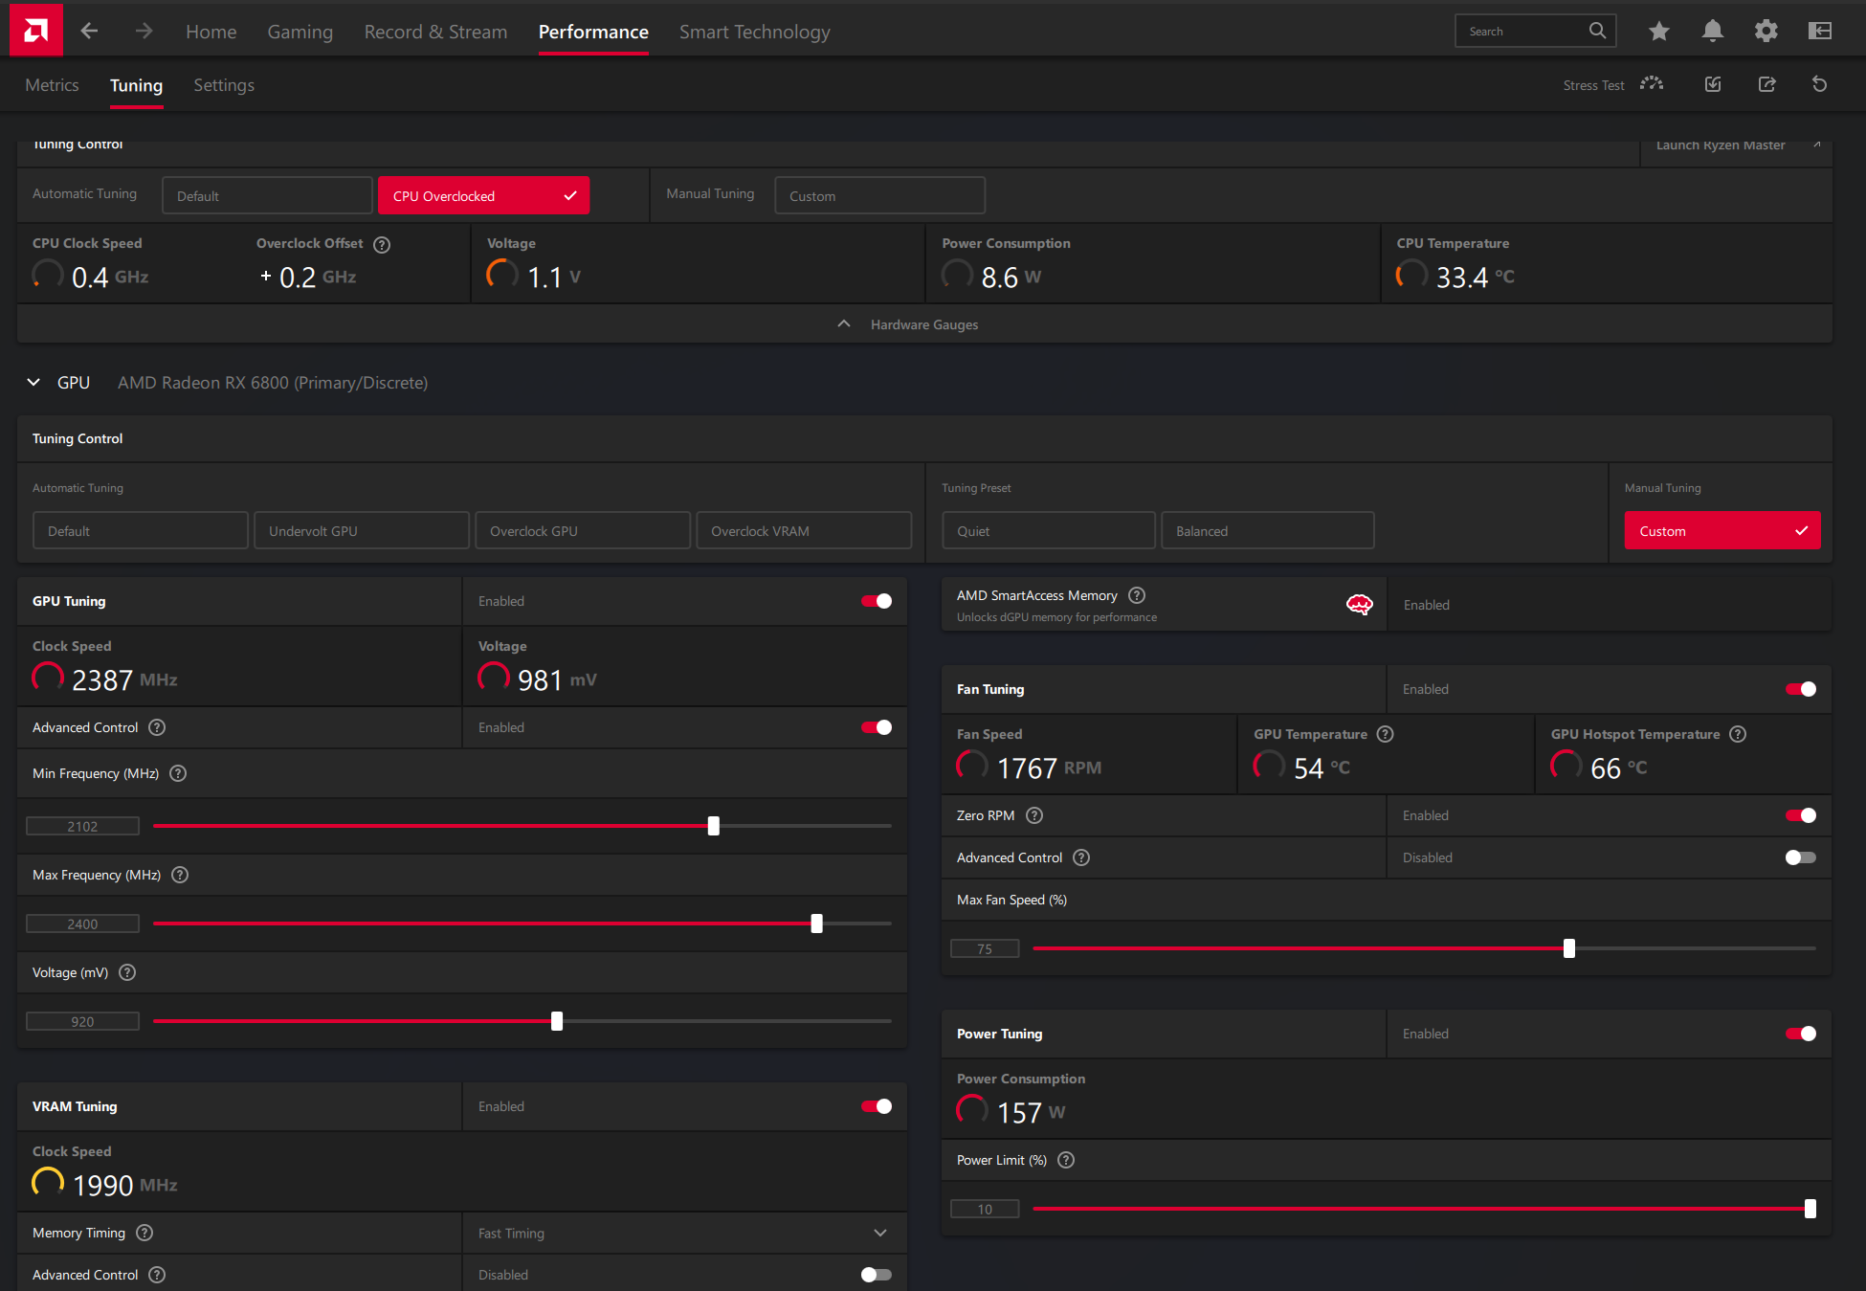Click the Max Frequency slider handle
This screenshot has height=1291, width=1866.
tap(816, 924)
